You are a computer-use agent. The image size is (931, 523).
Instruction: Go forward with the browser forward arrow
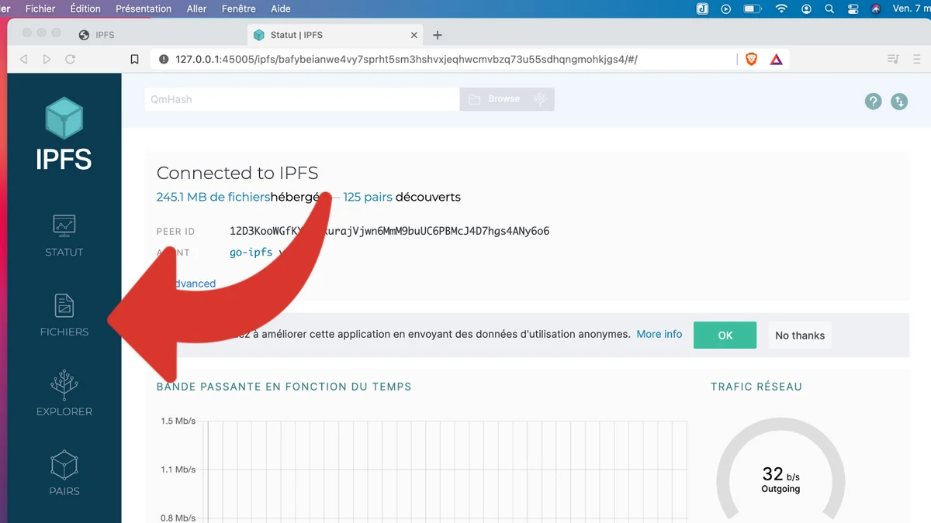click(x=47, y=59)
